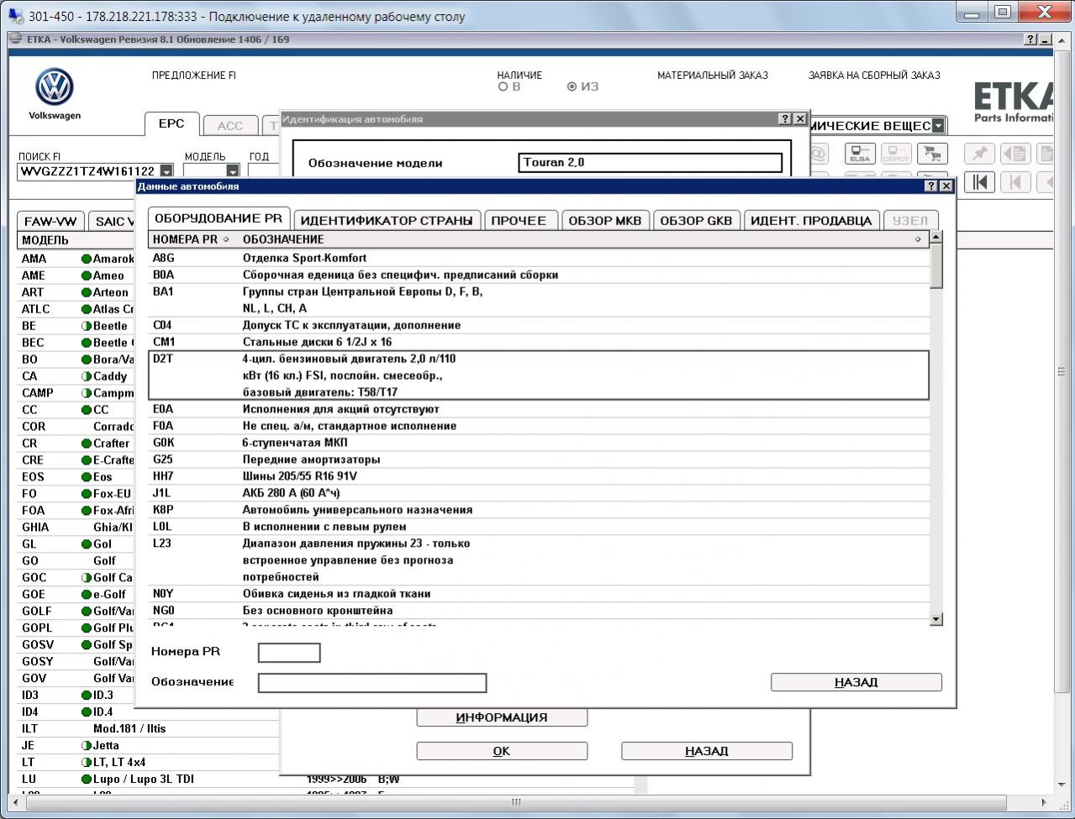Switch to the ОБОРУДОВАНИЕ PR tab
This screenshot has height=819, width=1075.
(x=219, y=218)
